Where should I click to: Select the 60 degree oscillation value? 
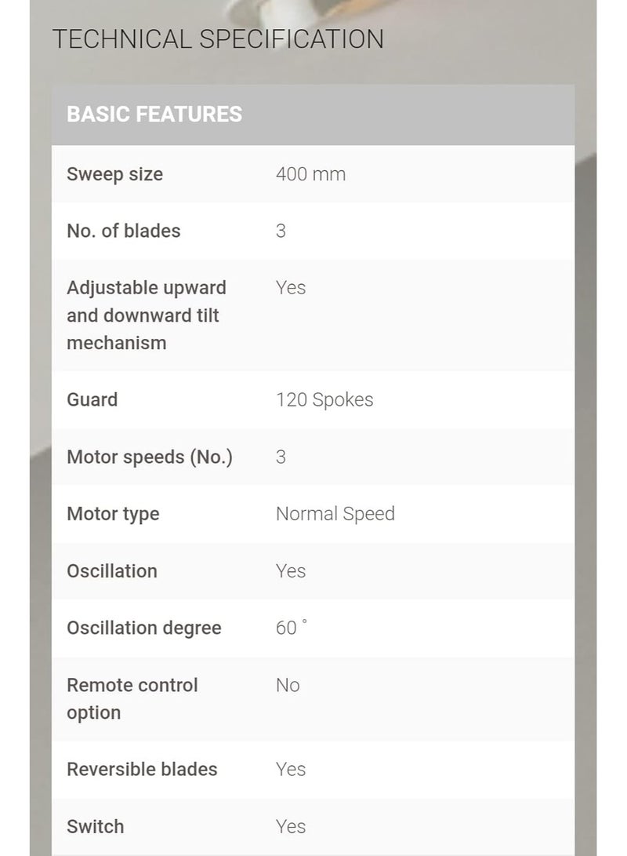point(291,628)
